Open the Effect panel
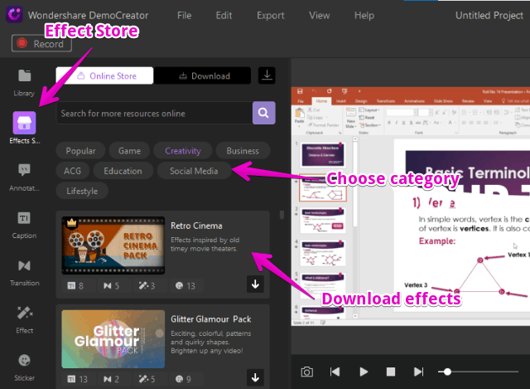530x389 pixels. point(24,319)
